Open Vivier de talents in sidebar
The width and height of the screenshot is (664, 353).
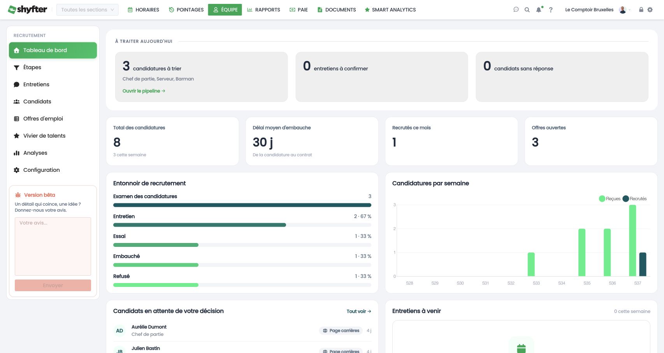click(x=53, y=136)
